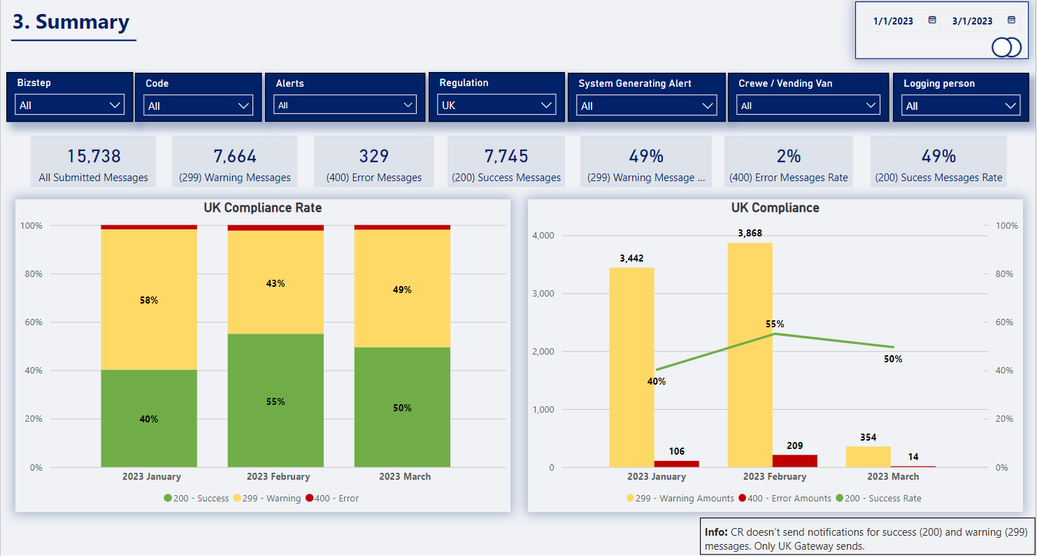Image resolution: width=1037 pixels, height=556 pixels.
Task: Expand the Bizstep dropdown
Action: pyautogui.click(x=70, y=105)
